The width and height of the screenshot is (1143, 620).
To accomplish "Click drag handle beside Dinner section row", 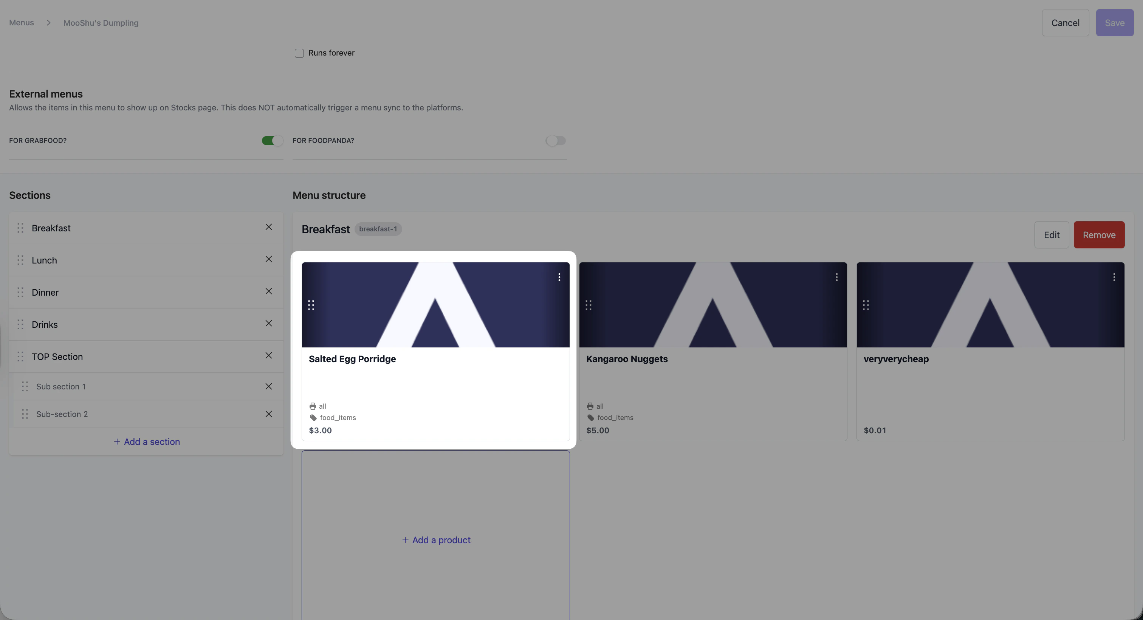I will (x=20, y=293).
